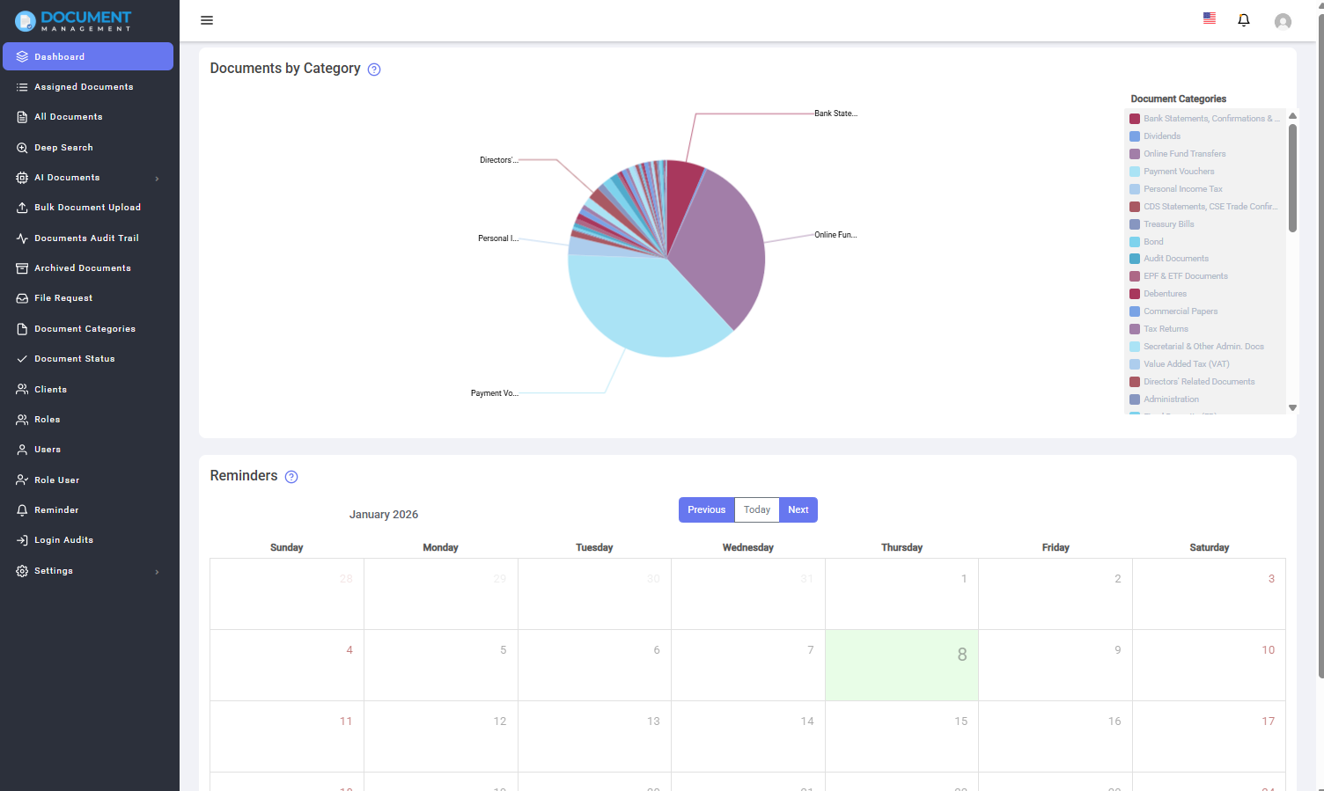The width and height of the screenshot is (1324, 791).
Task: Open the user avatar profile icon
Action: (x=1283, y=21)
